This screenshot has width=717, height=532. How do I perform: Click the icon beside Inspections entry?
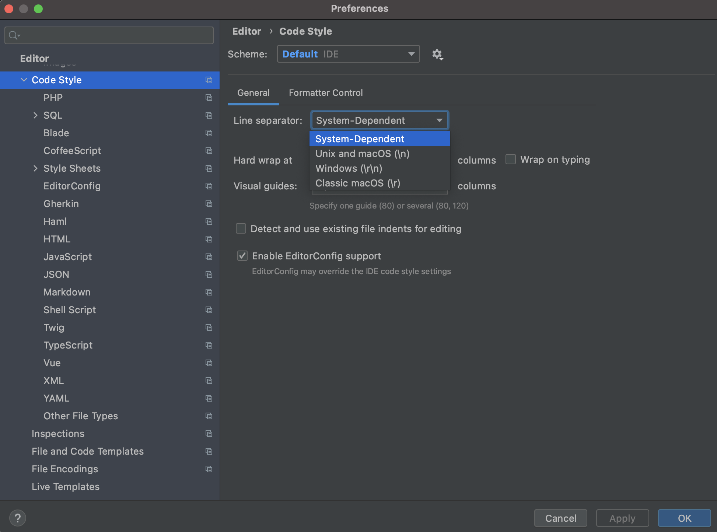click(209, 434)
